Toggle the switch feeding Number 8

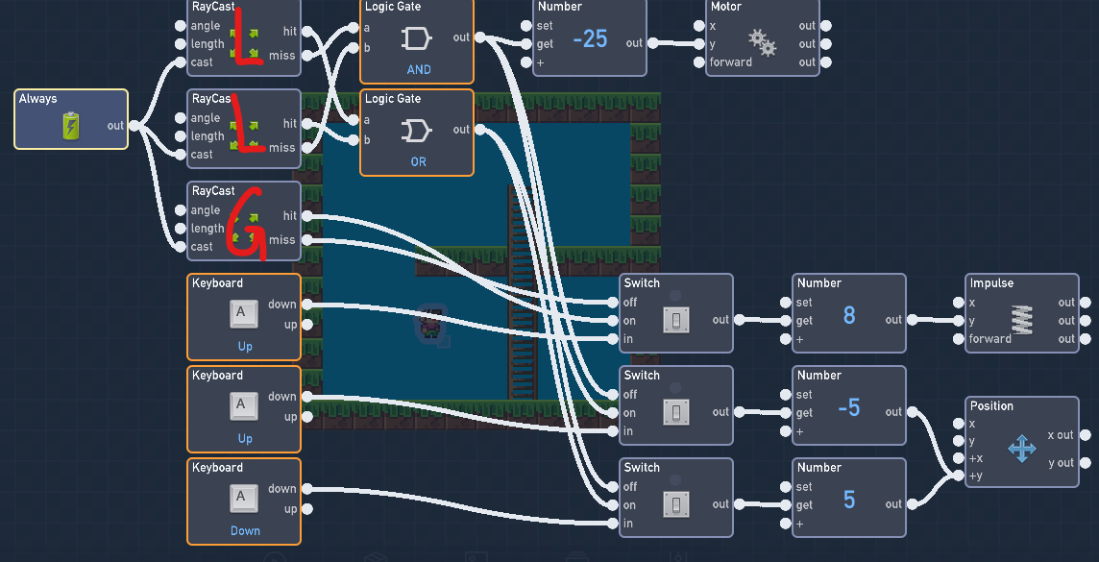(x=676, y=320)
